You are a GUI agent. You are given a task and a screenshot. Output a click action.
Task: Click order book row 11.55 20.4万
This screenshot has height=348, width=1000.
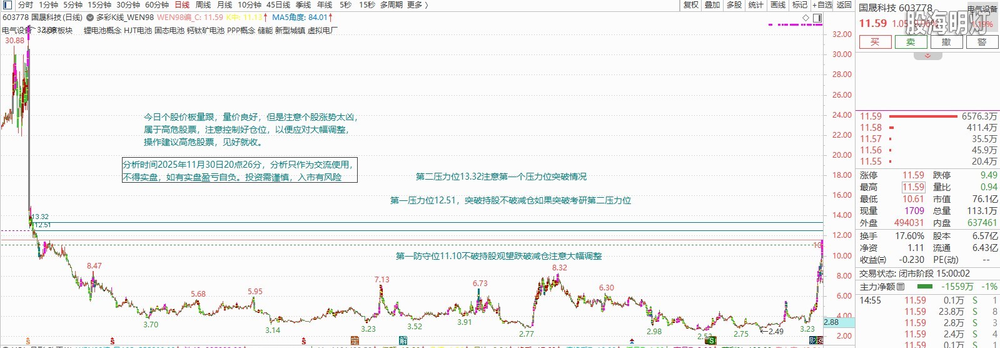click(x=928, y=161)
